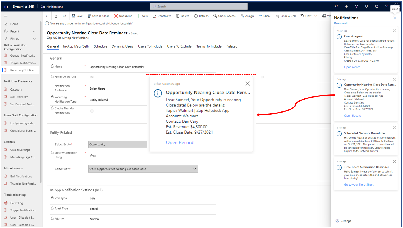Screen dimensions: 403x228
Task: Close the toast popup notification
Action: click(247, 84)
